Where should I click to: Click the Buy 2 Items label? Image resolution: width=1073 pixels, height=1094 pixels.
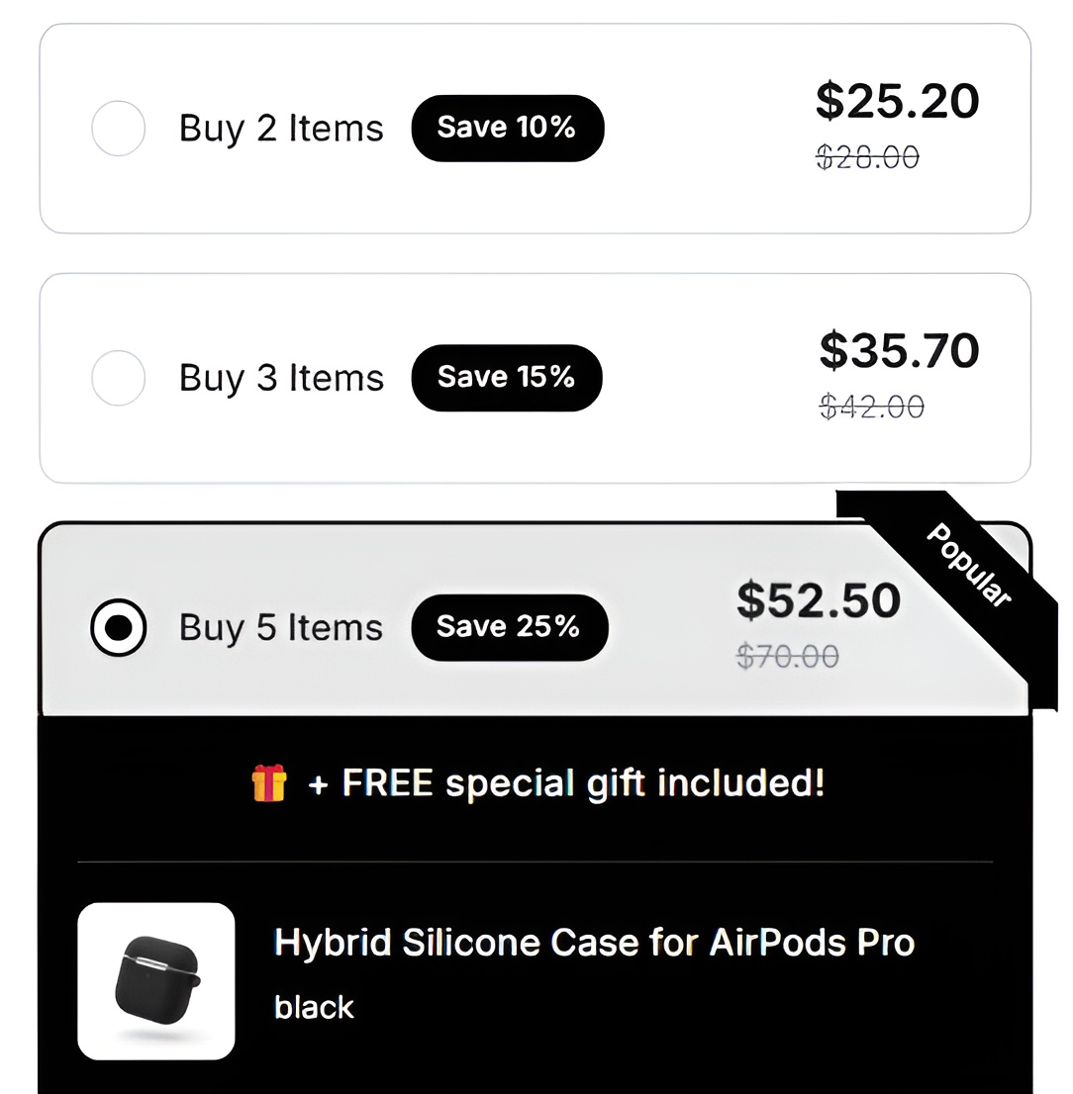point(281,129)
